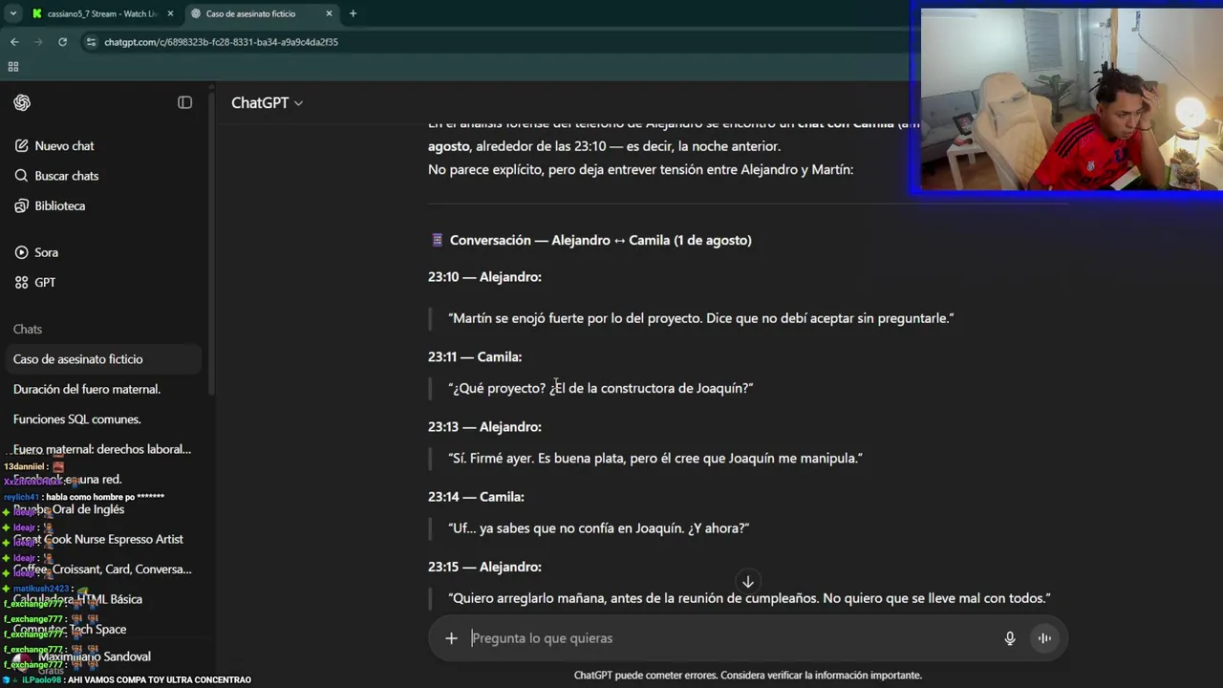Screen dimensions: 1223x688
Task: Open the Maximiliano Sandoval account menu
Action: pos(95,656)
